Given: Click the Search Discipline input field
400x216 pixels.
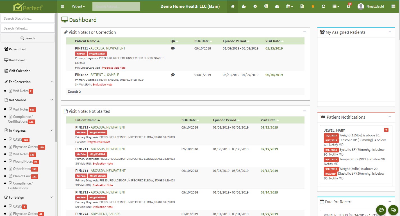Looking at the screenshot, I should point(28,19).
